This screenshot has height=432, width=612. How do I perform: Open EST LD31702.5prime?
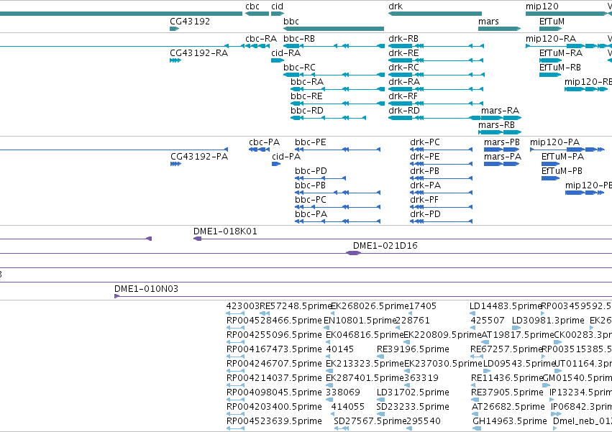pos(413,393)
